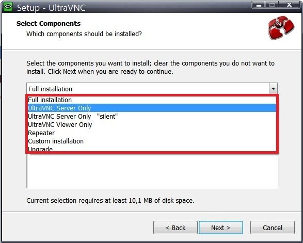Select Full installation from the list
Image resolution: width=303 pixels, height=243 pixels.
tap(152, 100)
